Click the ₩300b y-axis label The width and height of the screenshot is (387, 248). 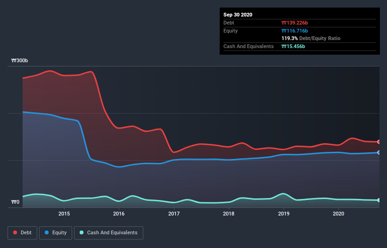click(19, 61)
